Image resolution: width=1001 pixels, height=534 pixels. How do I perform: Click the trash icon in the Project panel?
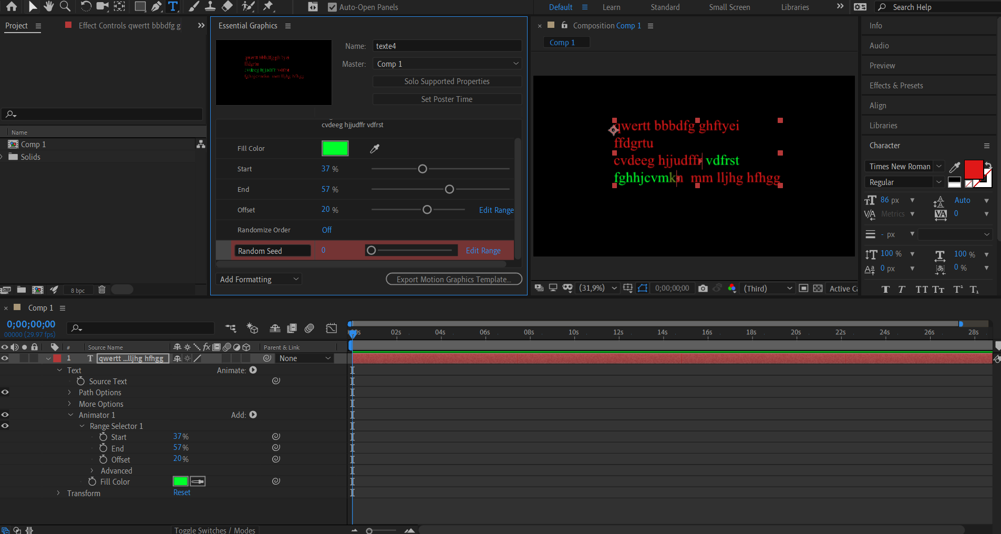click(x=102, y=290)
